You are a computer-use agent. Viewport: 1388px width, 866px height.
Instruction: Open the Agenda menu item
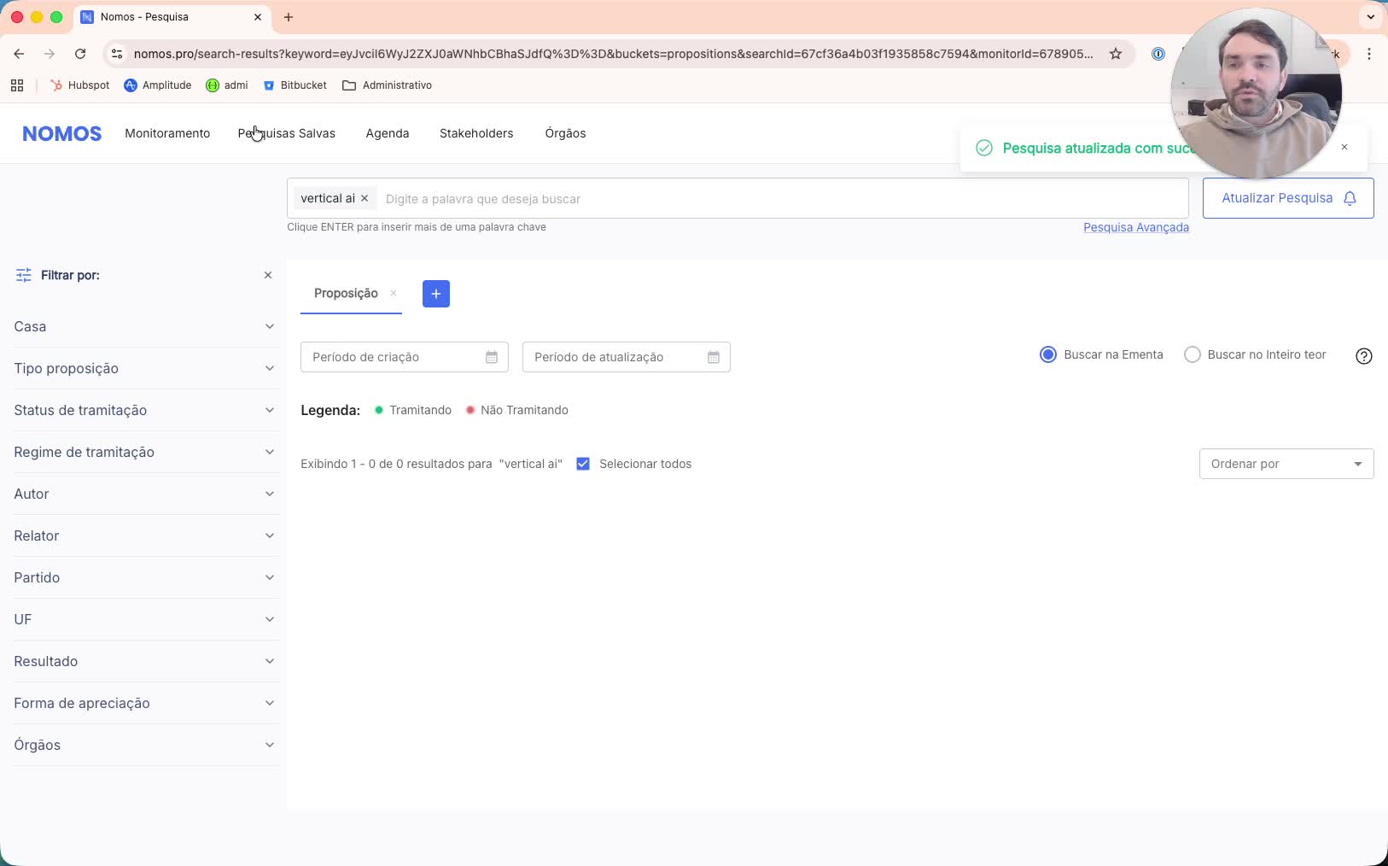pos(388,133)
